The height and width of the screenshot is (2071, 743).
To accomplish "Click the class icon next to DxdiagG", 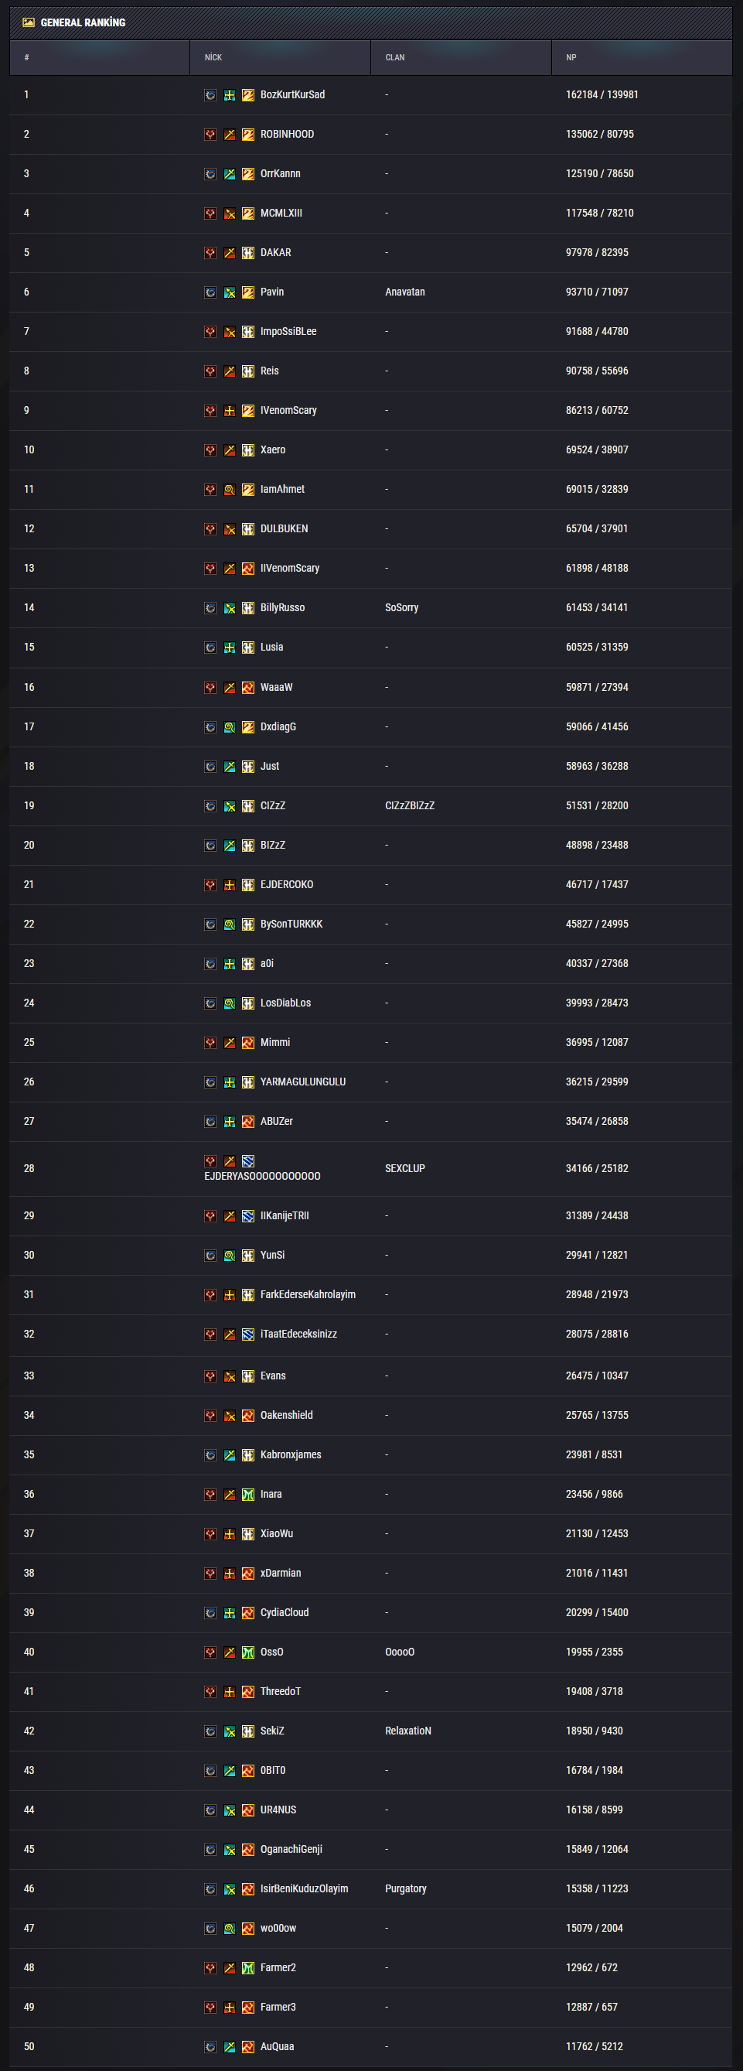I will pyautogui.click(x=230, y=726).
